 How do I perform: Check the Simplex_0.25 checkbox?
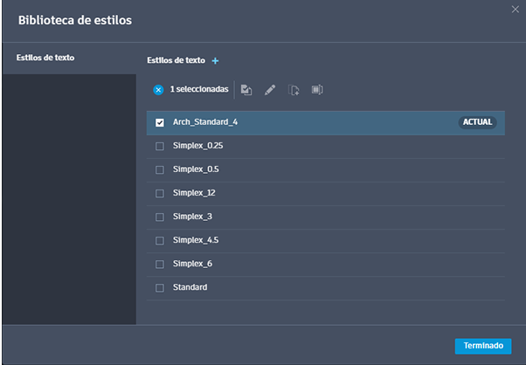pos(159,146)
